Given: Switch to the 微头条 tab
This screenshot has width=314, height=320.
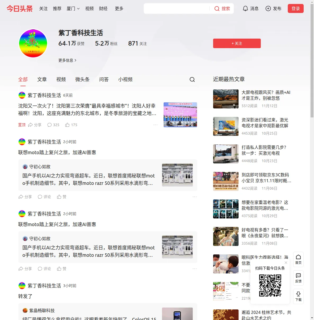Looking at the screenshot, I should click(82, 79).
